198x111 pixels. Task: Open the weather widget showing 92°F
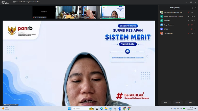click(x=5, y=108)
